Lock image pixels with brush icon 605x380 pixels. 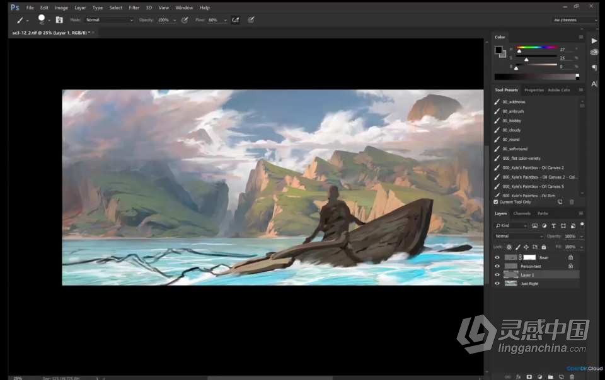click(x=518, y=247)
